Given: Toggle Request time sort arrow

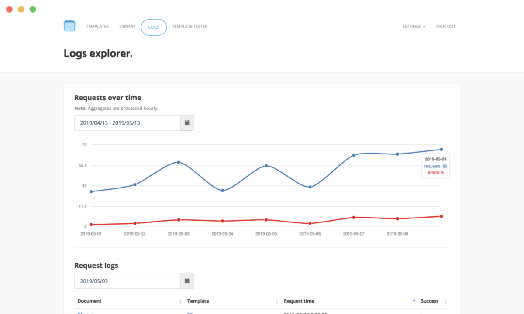Looking at the screenshot, I should (x=414, y=301).
